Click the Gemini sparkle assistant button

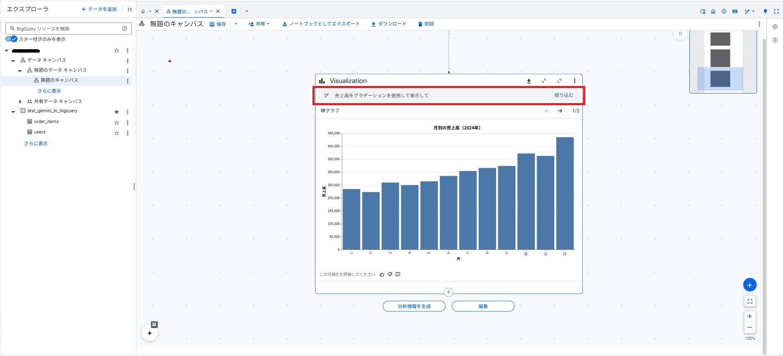[x=150, y=333]
